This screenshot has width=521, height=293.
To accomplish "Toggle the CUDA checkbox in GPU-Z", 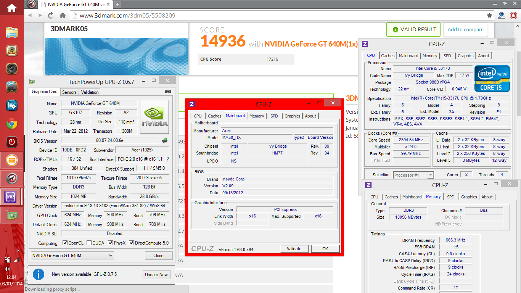I will (89, 243).
